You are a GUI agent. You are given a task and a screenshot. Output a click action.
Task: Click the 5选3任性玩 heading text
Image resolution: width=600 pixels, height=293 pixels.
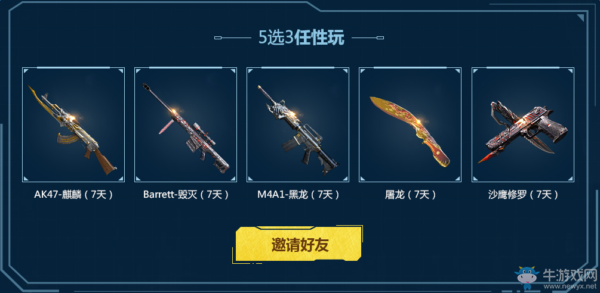pos(301,38)
